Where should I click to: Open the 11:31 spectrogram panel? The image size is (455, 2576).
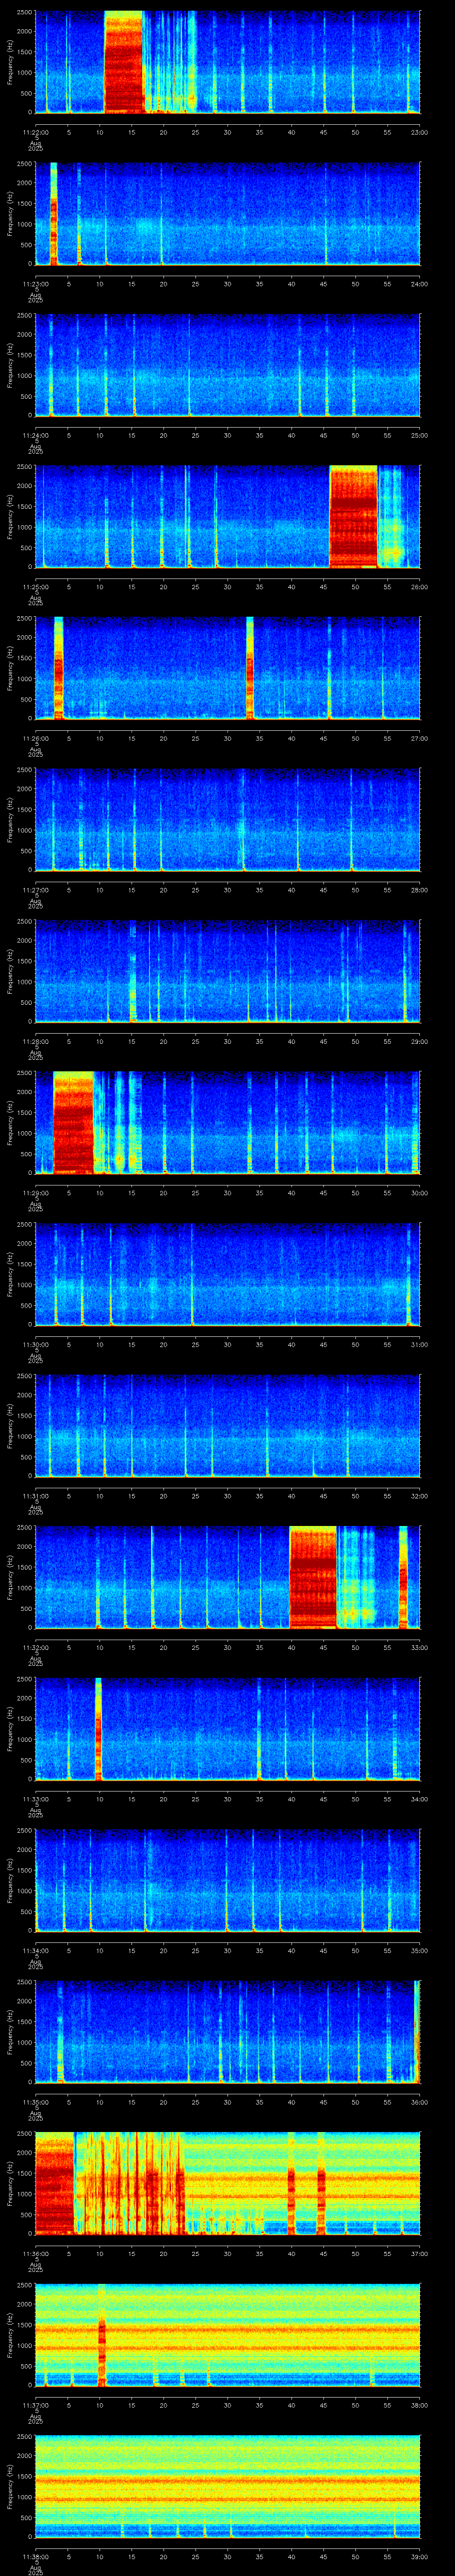tap(227, 1426)
